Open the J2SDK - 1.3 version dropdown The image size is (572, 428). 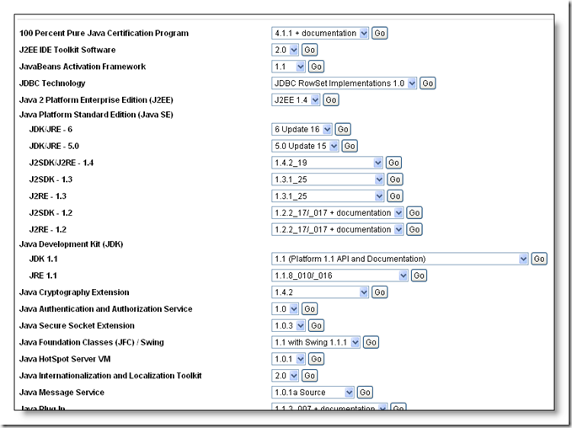[328, 179]
